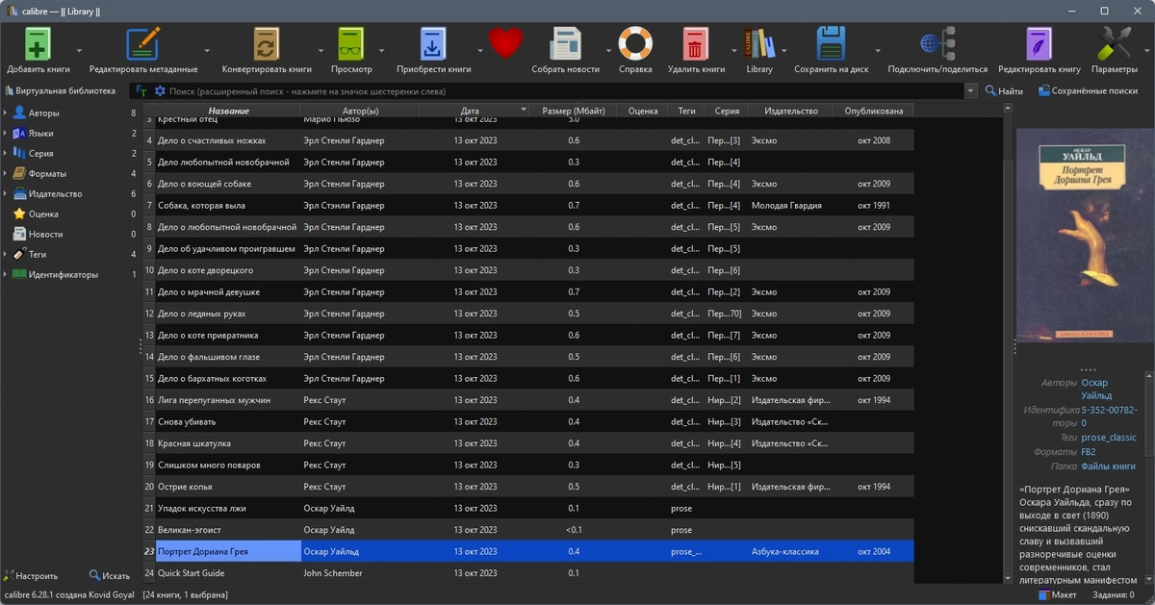Viewport: 1155px width, 605px height.
Task: Select the row Quick Start Guide
Action: pos(527,573)
